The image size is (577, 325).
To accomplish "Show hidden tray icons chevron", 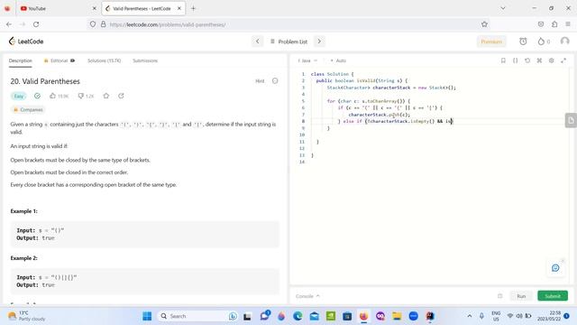I will coord(470,316).
